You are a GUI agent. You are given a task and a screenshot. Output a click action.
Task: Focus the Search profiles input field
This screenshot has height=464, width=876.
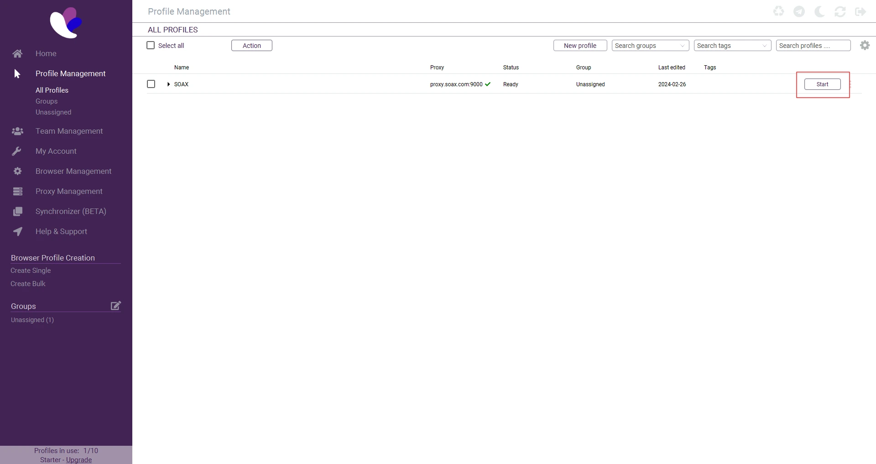[x=813, y=46]
